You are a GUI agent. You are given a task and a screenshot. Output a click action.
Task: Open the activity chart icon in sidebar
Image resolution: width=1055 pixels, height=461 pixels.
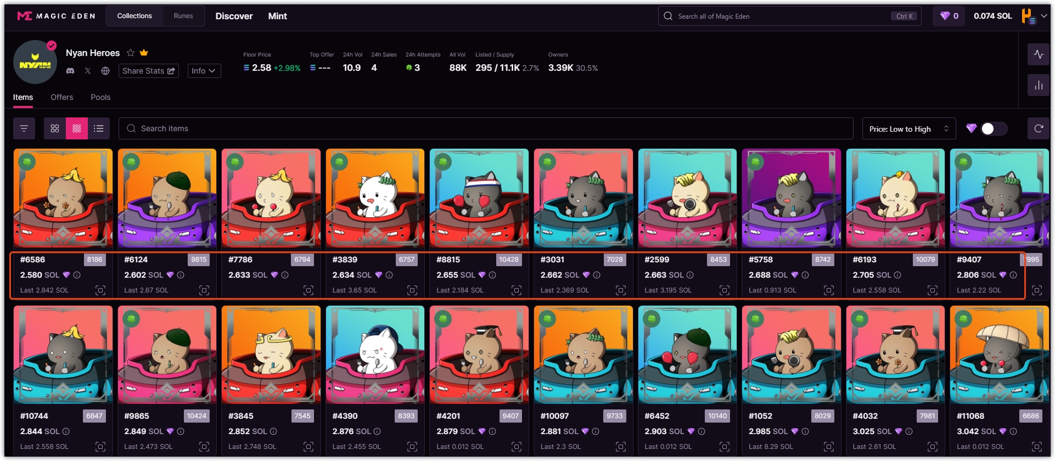click(1038, 54)
